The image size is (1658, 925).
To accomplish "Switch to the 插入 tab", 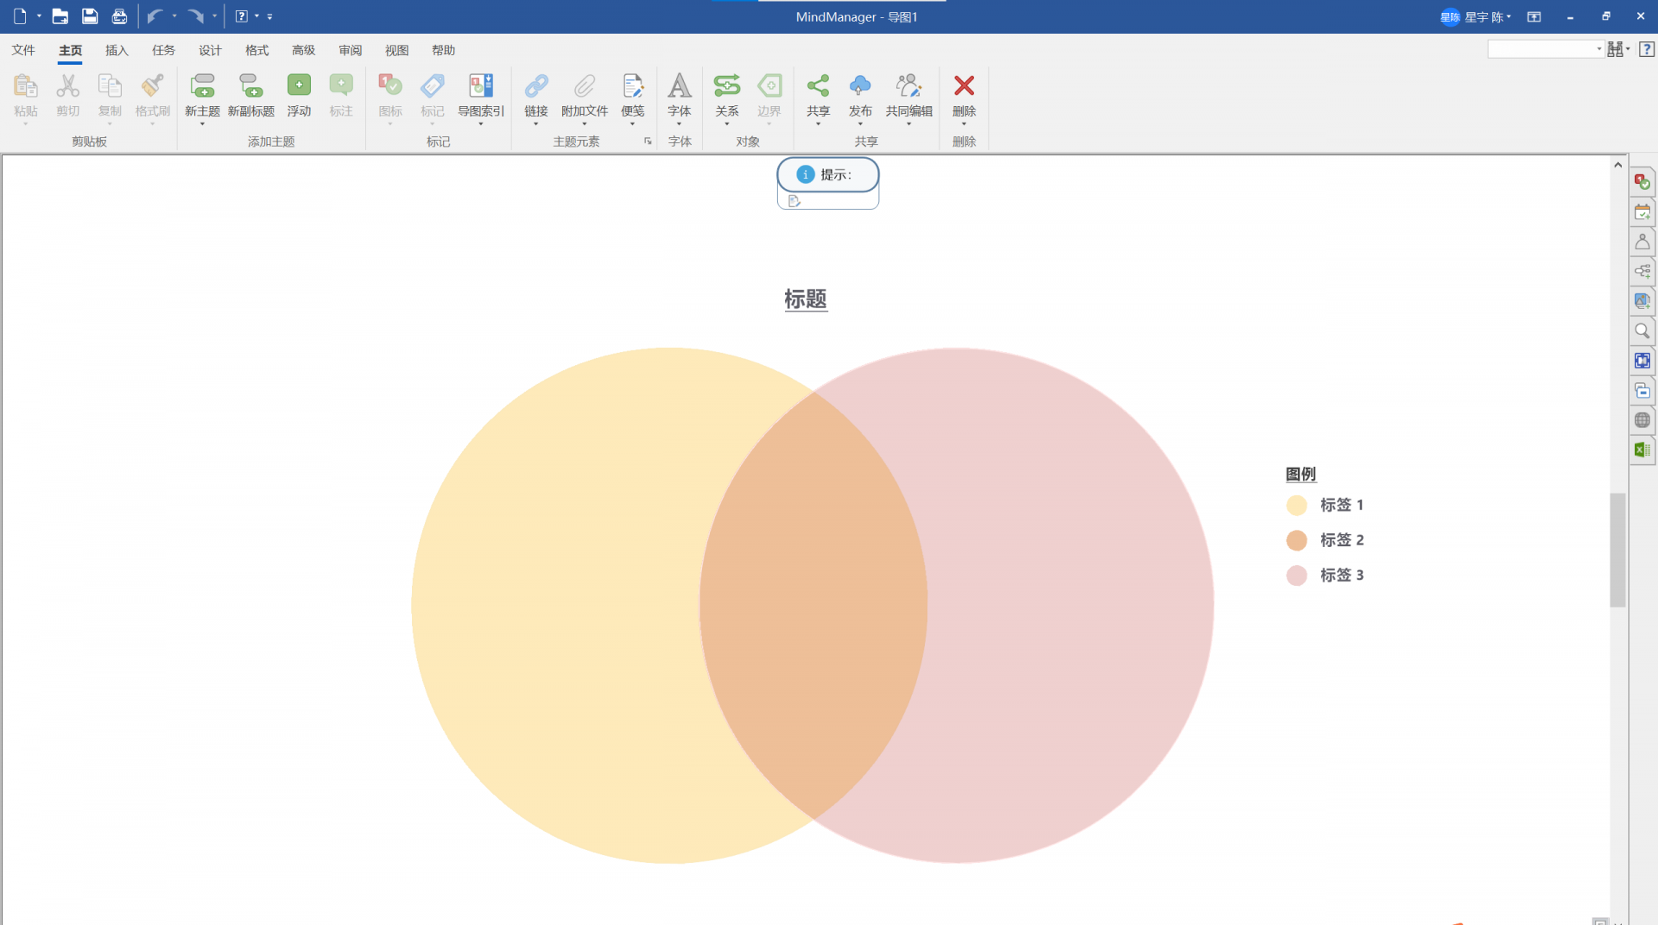I will point(117,50).
